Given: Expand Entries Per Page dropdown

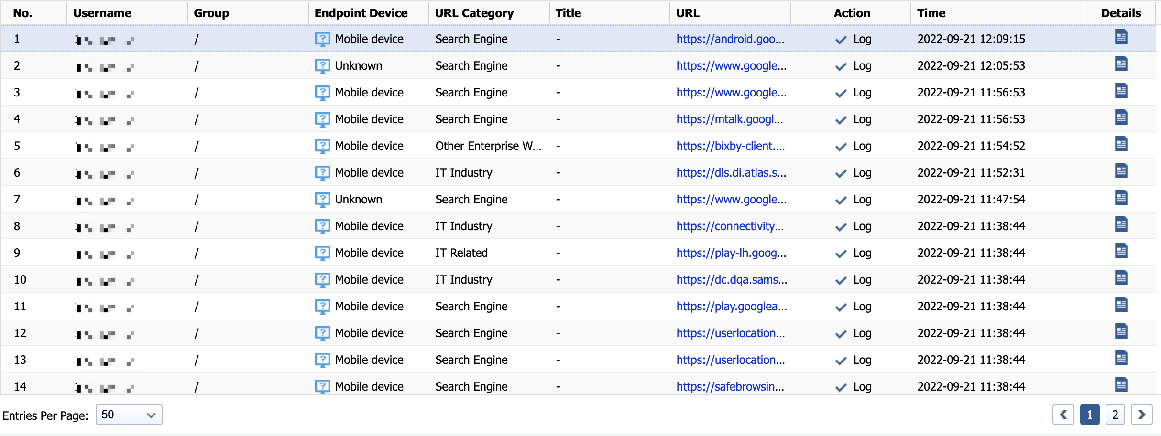Looking at the screenshot, I should [129, 415].
